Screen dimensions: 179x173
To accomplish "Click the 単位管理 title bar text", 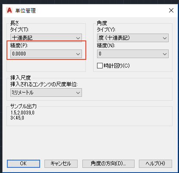I will (25, 11).
